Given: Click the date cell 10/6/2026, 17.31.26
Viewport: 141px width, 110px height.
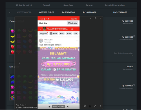Looking at the screenshot, I should [x=46, y=12].
